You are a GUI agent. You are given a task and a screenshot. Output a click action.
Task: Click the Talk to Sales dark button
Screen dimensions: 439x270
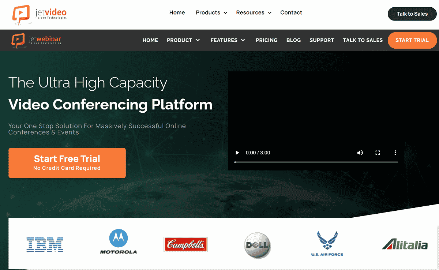tap(412, 14)
